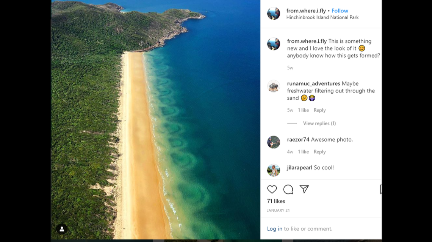
Task: Click Log in to like or comment
Action: (275, 229)
